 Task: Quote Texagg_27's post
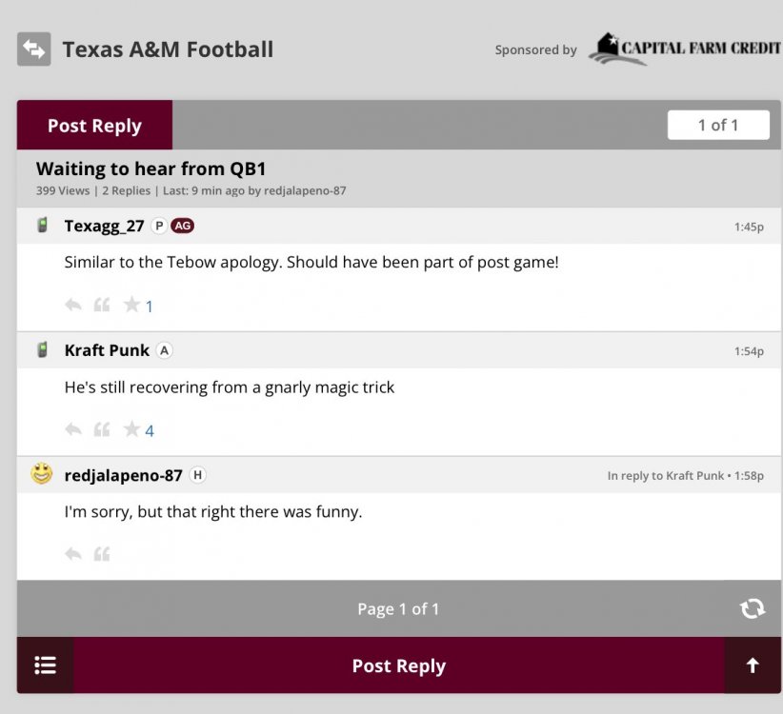point(102,305)
